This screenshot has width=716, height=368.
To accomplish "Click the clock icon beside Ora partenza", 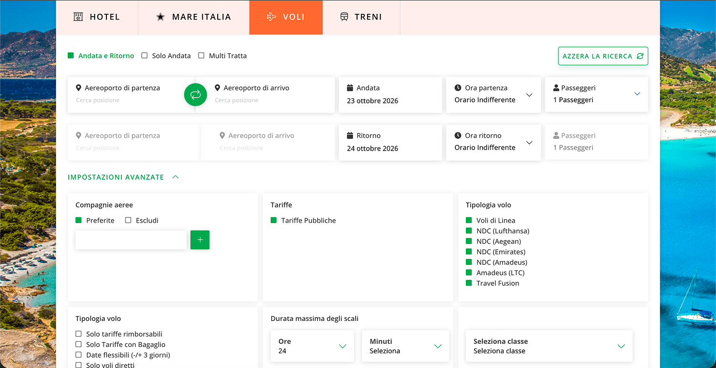I will [458, 88].
